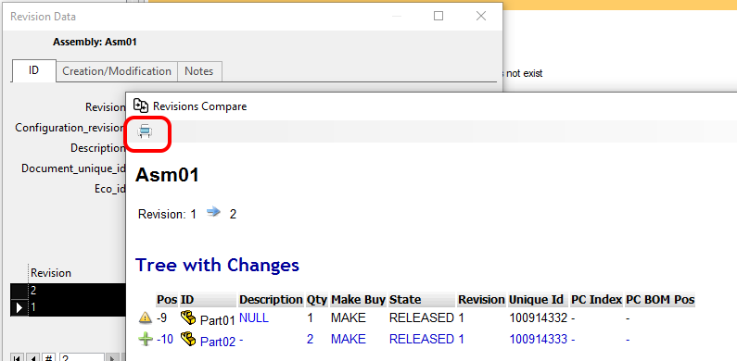Click the Description column header
Viewport: 737px width, 361px height.
pyautogui.click(x=272, y=300)
